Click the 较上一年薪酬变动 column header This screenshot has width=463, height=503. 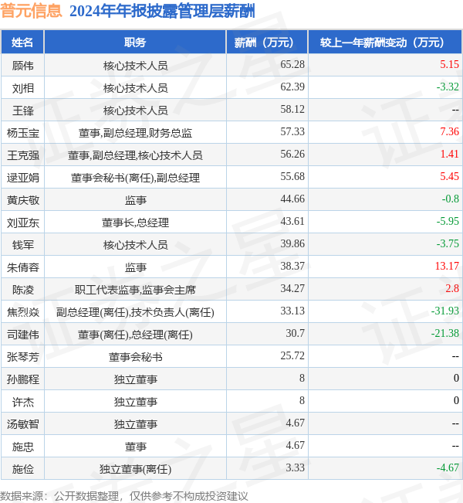click(x=385, y=42)
